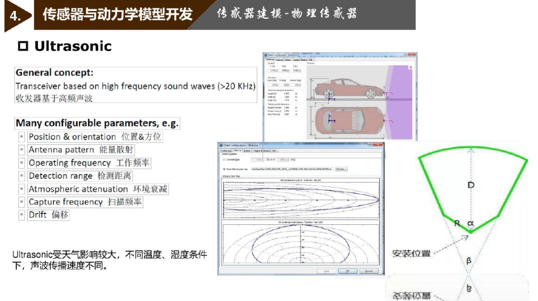Click OK in the antenna pattern dialog
Image resolution: width=538 pixels, height=301 pixels.
point(348,271)
